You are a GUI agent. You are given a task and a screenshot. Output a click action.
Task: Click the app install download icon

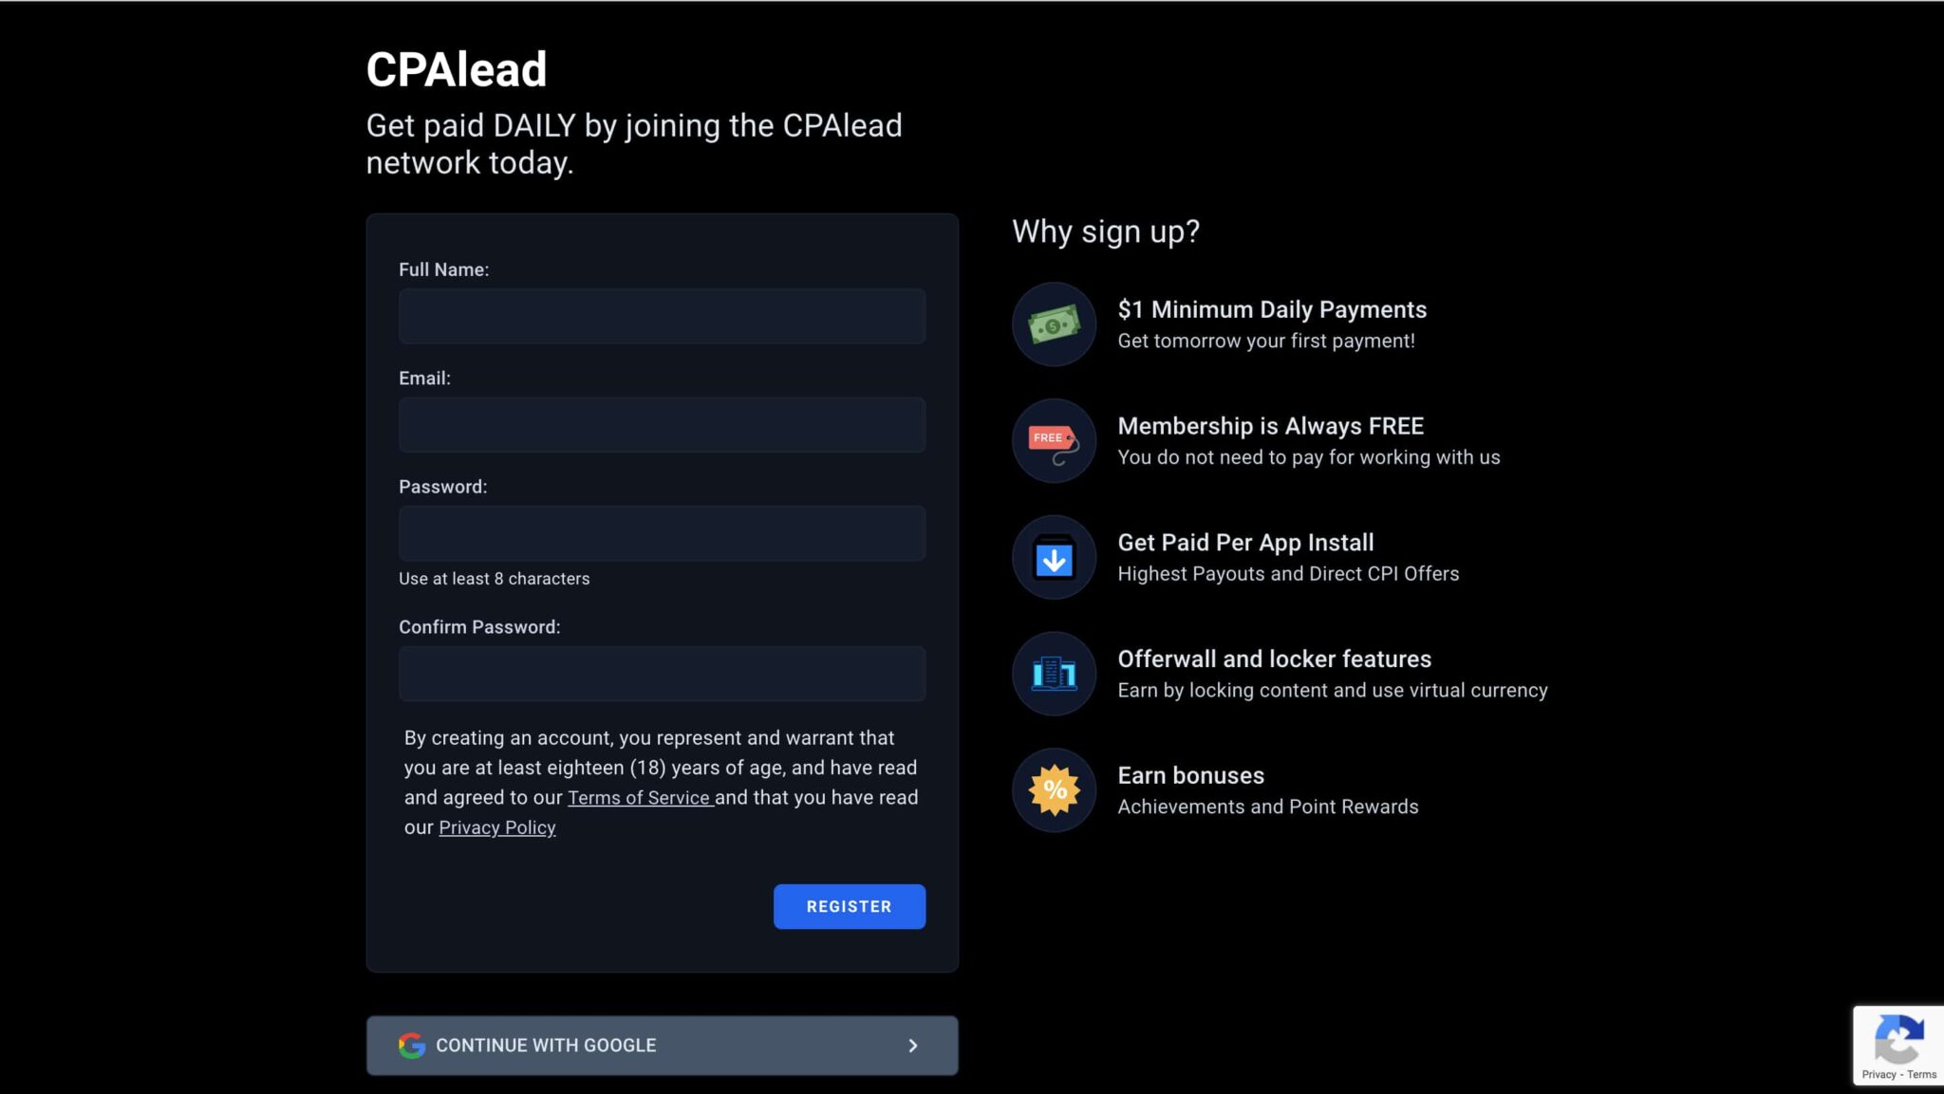1054,557
